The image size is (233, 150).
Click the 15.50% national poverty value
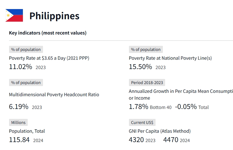coord(140,67)
